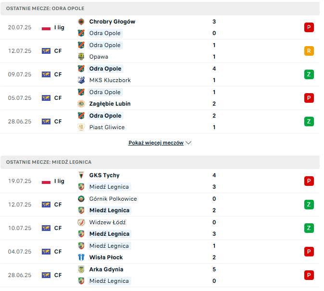Click the Opawa team crest
Screen dimensions: 324x291
point(81,57)
